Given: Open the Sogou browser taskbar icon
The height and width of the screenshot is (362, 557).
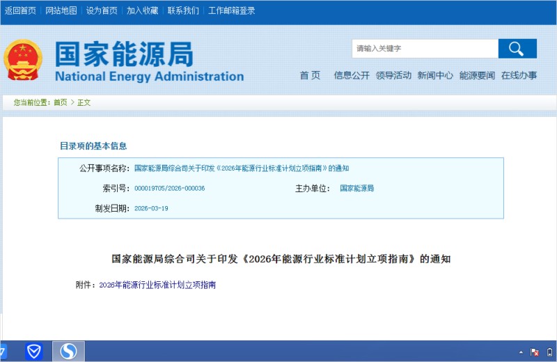Looking at the screenshot, I should pyautogui.click(x=68, y=352).
